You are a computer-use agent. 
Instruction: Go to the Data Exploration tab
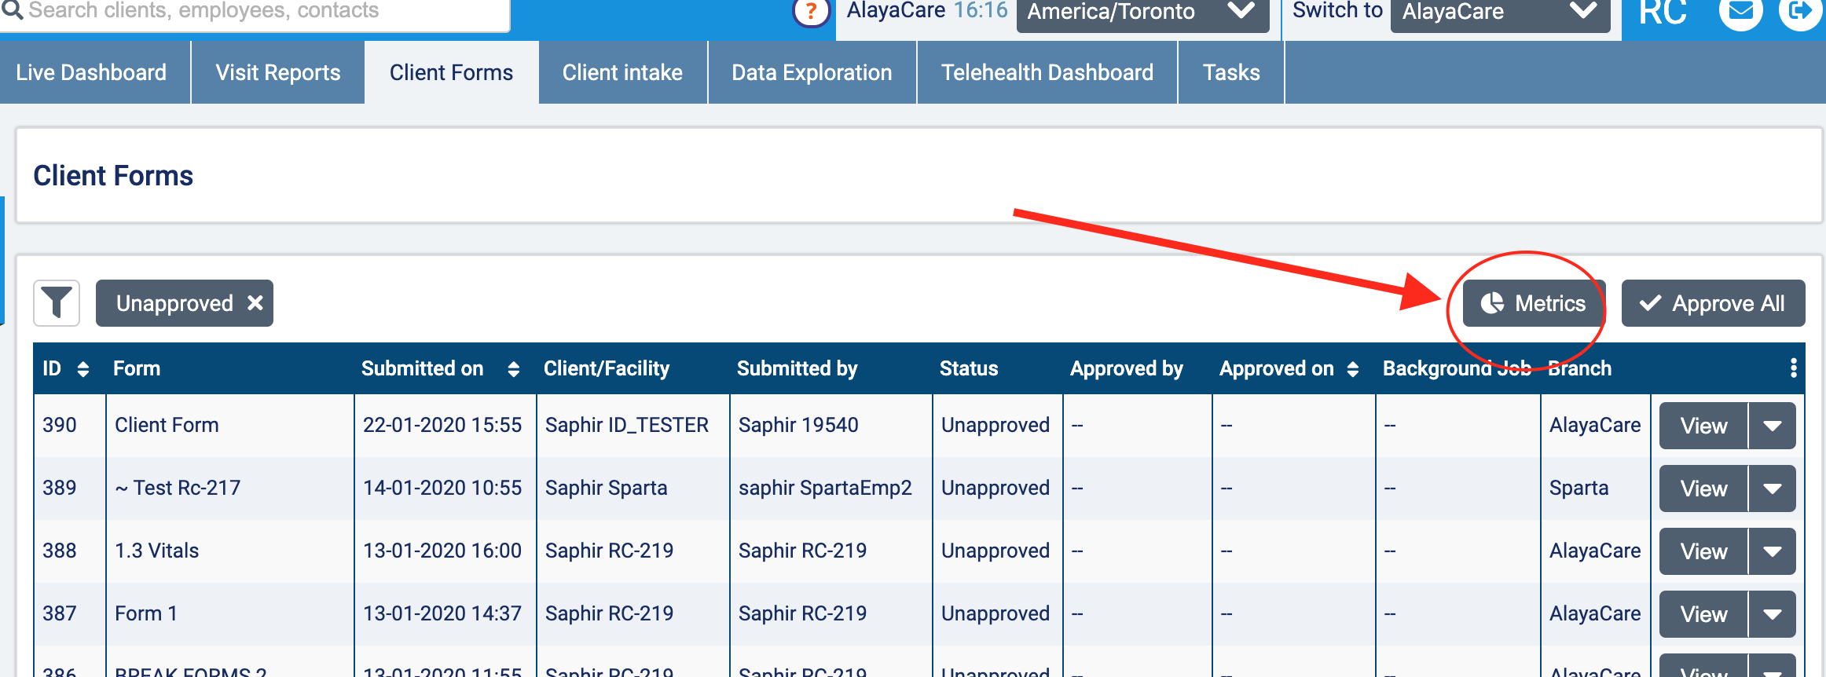point(812,72)
